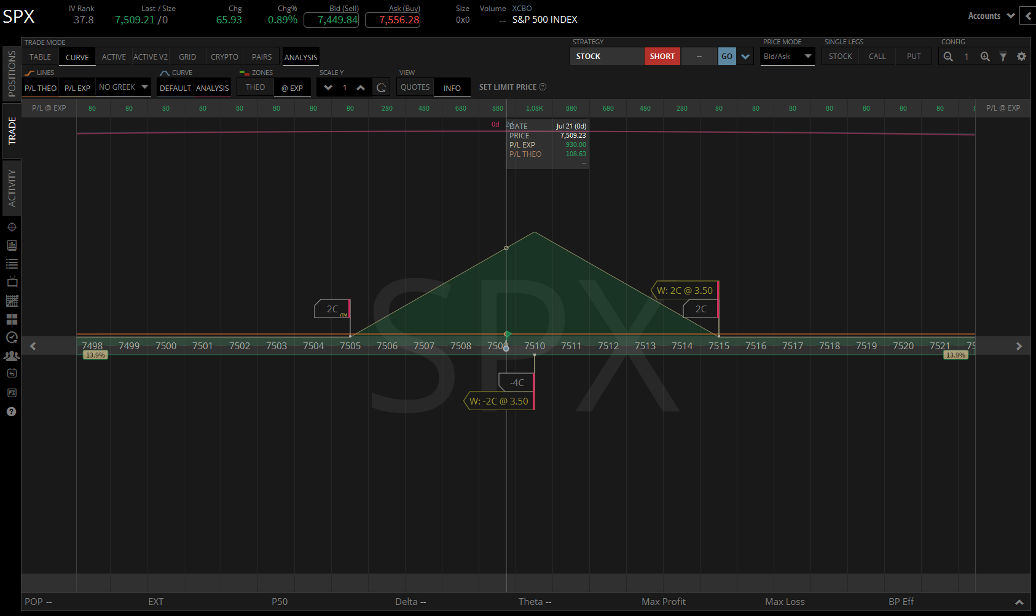The height and width of the screenshot is (616, 1036).
Task: Click the red SHORT button
Action: click(x=662, y=57)
